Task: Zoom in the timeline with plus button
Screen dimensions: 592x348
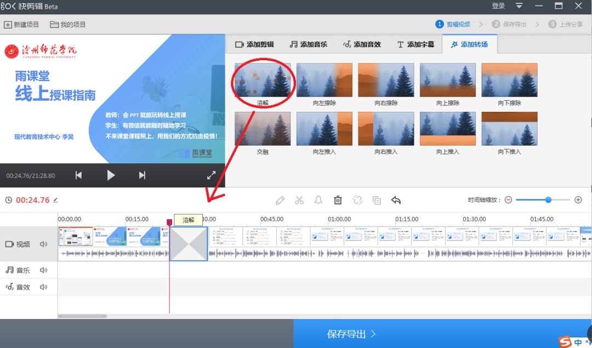Action: (x=578, y=200)
